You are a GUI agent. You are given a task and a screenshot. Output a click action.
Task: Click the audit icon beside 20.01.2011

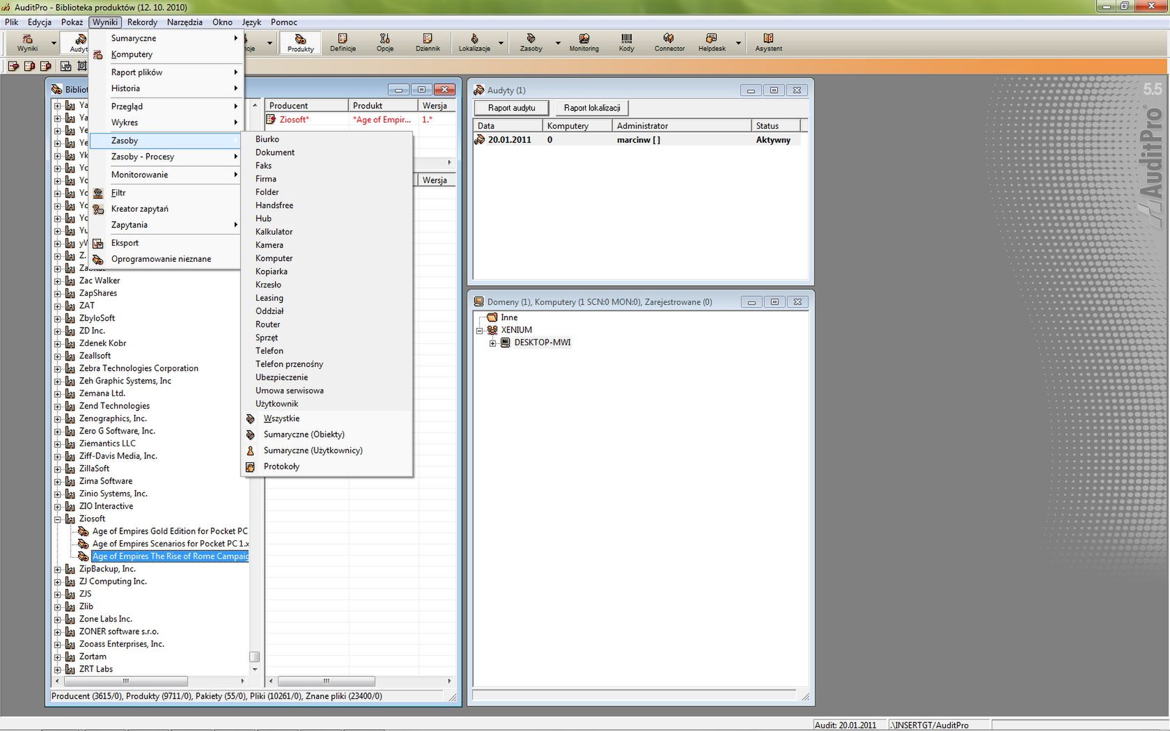480,140
